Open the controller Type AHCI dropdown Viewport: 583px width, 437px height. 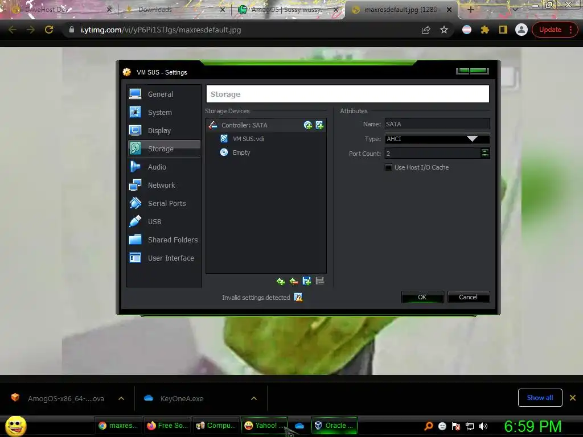pos(437,139)
